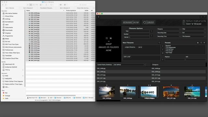
Task: Open the File Extension dropdown
Action: (194, 36)
